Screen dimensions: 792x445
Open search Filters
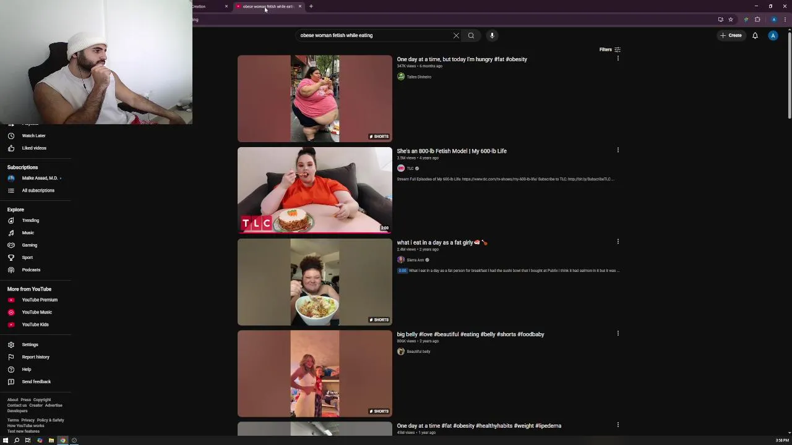pos(609,49)
